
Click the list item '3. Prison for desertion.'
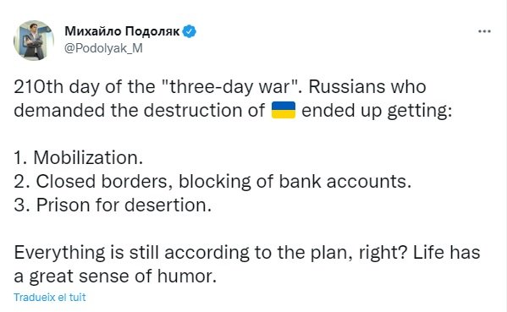pyautogui.click(x=113, y=205)
